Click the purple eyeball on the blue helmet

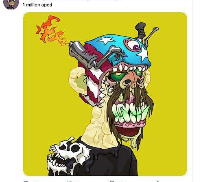pos(133,45)
